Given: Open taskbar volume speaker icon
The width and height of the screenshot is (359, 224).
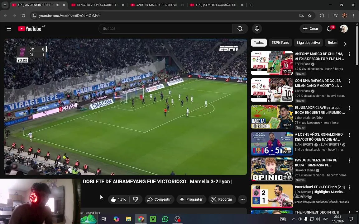Looking at the screenshot, I should tap(318, 219).
